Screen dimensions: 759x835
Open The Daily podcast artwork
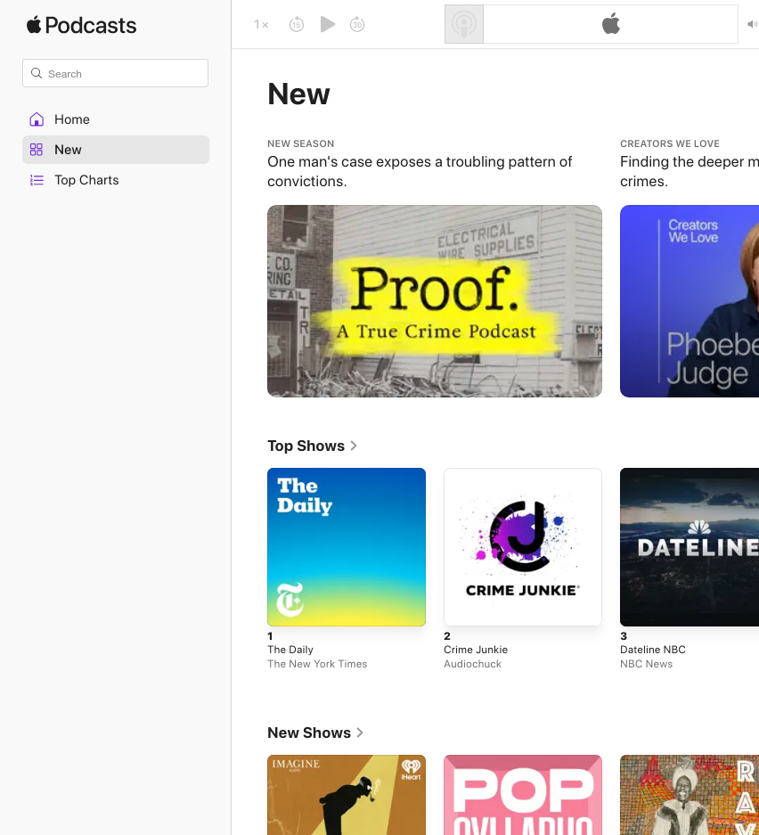pyautogui.click(x=347, y=547)
